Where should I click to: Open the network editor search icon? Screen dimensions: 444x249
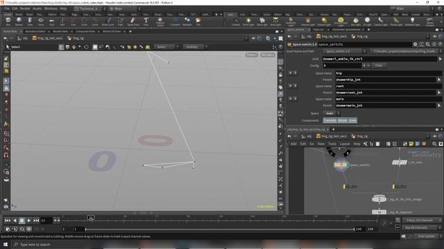[x=434, y=144]
